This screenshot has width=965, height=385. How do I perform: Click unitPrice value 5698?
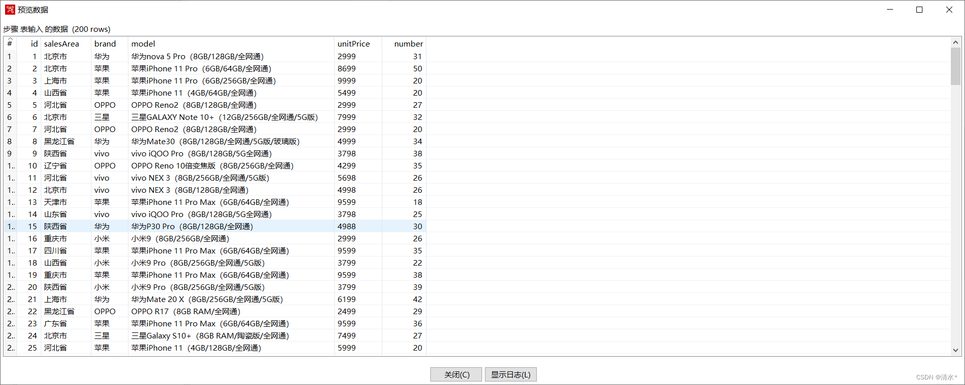[347, 178]
